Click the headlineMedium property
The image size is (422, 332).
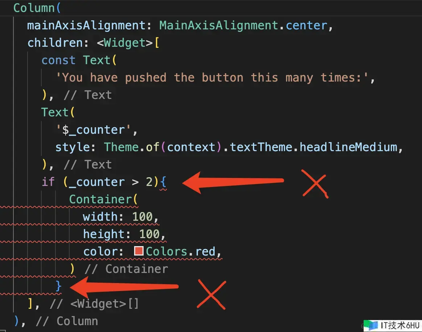(348, 147)
